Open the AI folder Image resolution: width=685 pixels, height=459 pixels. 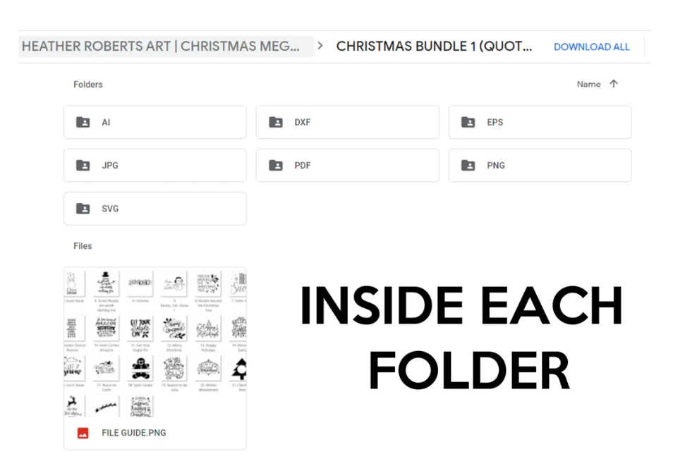155,122
